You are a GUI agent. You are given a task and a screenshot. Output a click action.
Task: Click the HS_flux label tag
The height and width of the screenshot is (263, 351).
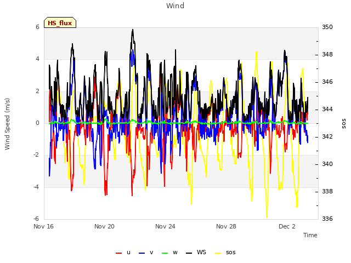pyautogui.click(x=60, y=22)
